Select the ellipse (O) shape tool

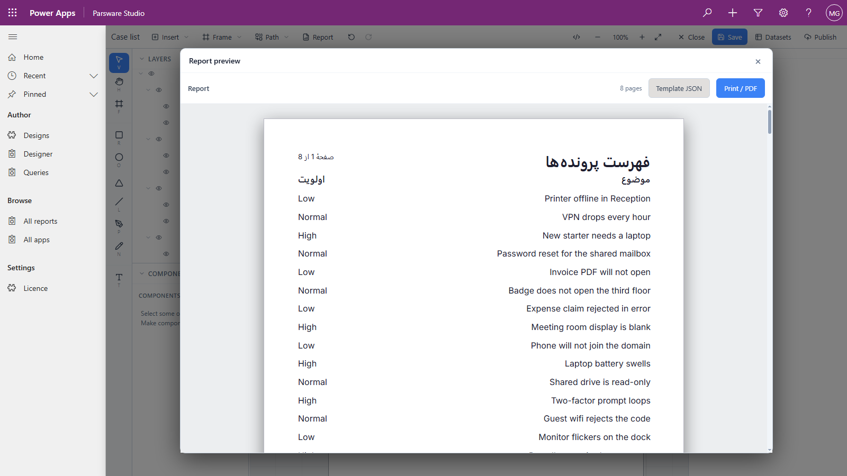point(119,159)
